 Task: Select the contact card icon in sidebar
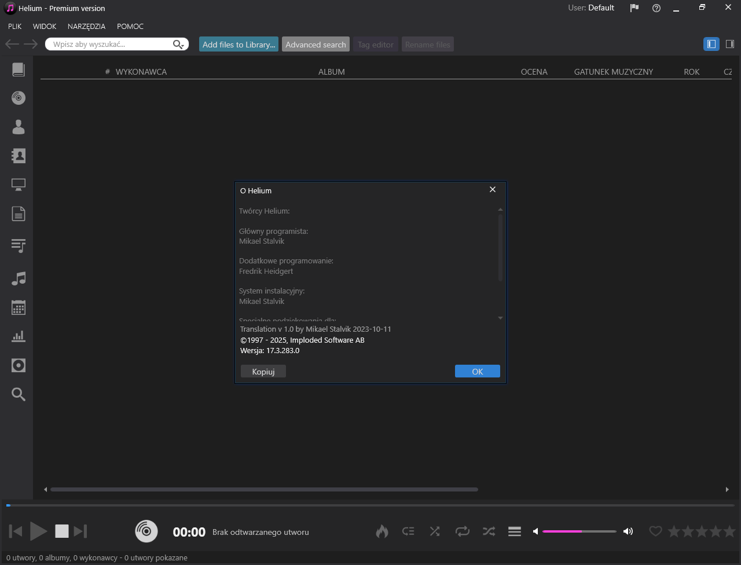click(19, 156)
